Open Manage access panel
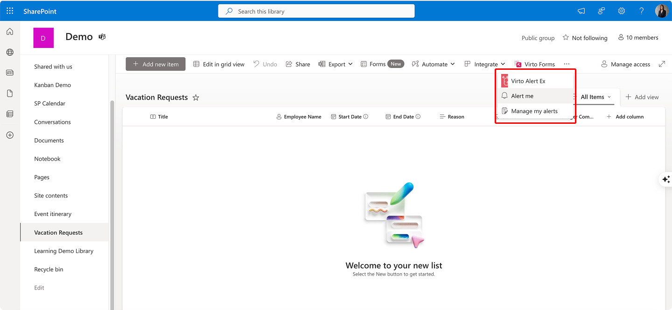672x310 pixels. click(625, 64)
